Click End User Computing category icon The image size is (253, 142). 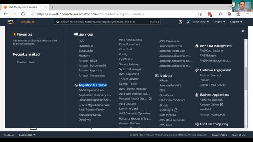(197, 124)
